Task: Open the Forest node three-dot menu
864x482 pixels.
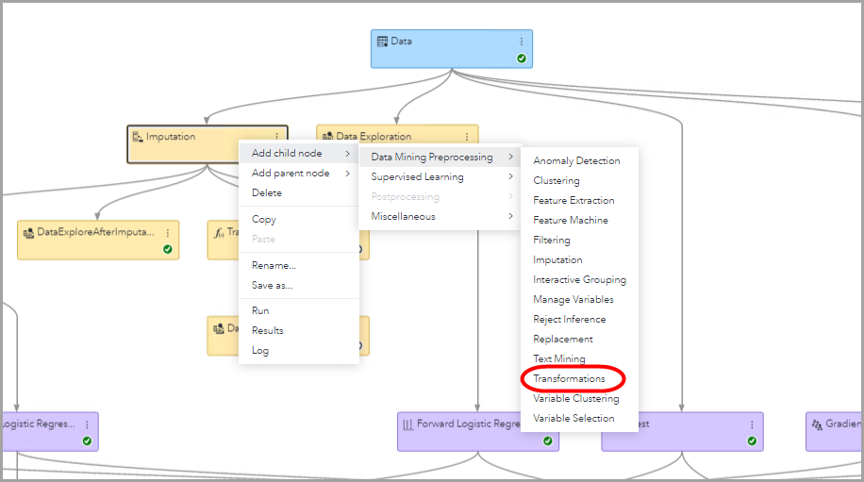Action: 752,424
